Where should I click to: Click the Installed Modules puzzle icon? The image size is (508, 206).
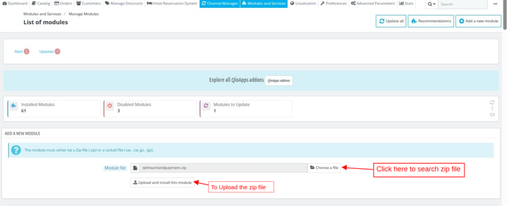point(13,106)
